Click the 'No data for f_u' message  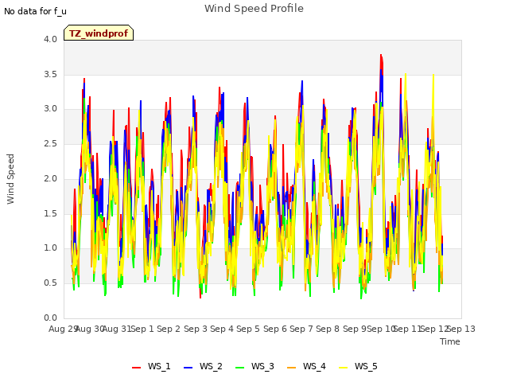[35, 11]
